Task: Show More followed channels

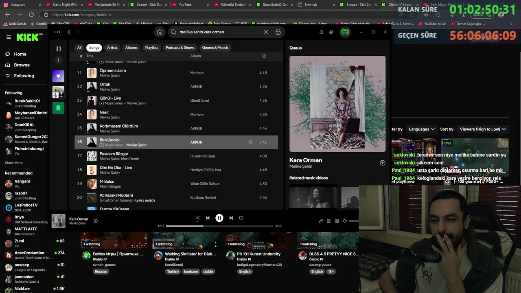Action: coord(14,163)
